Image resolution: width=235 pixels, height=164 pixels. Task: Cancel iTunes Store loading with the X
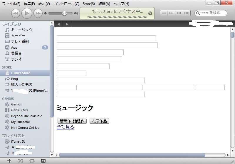tap(150, 13)
